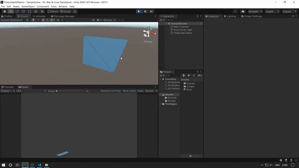Switch to the Profiler tab

7,16
